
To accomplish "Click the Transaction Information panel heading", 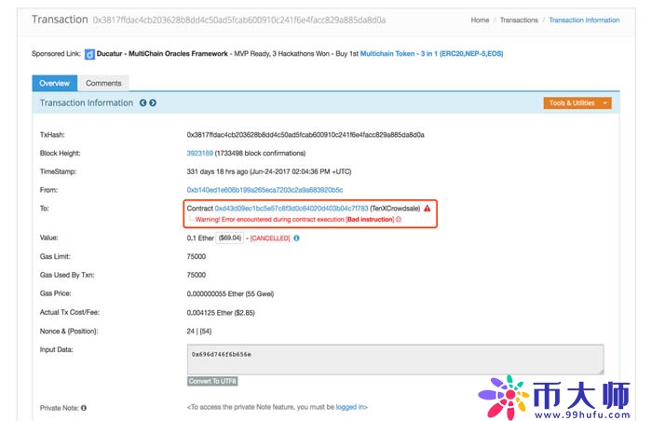I will coord(87,102).
